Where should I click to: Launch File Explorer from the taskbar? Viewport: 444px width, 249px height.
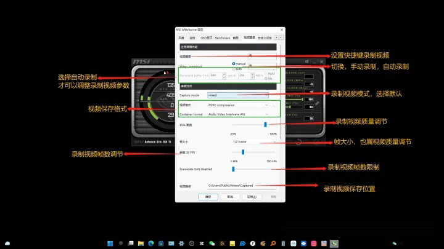point(141,243)
